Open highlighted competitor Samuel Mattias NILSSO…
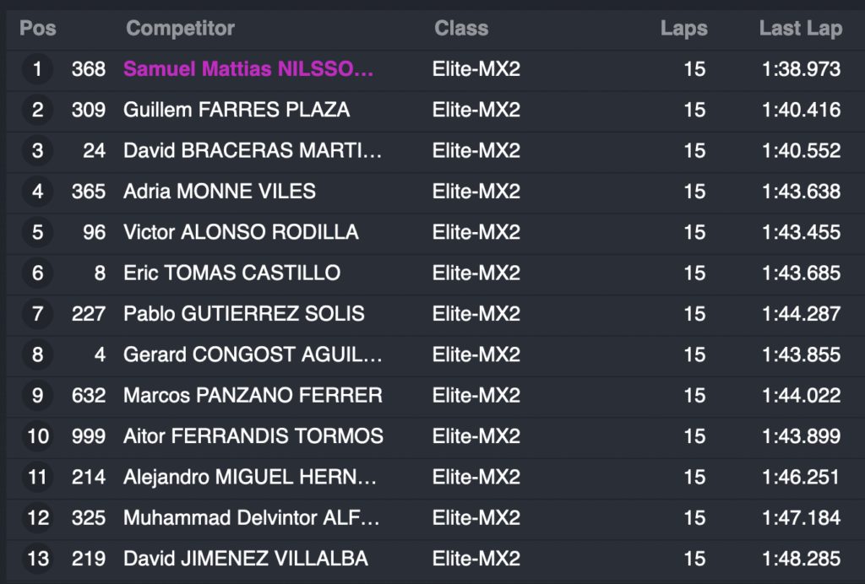 click(x=248, y=69)
